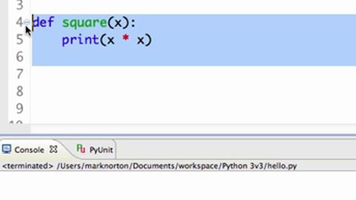The height and width of the screenshot is (200, 356).
Task: Click line number 8 in the gutter
Action: (x=20, y=91)
